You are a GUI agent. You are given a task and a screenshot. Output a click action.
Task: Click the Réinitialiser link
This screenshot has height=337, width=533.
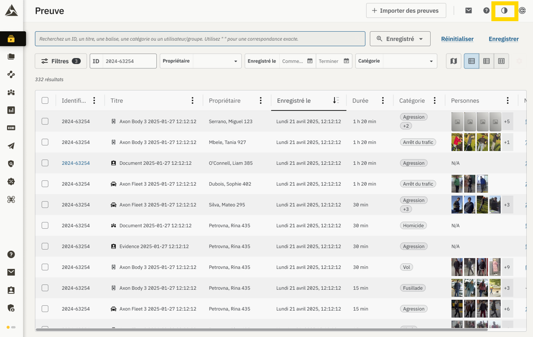pyautogui.click(x=457, y=39)
